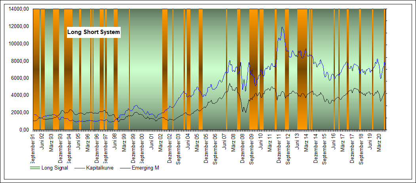The image size is (416, 183).
Task: Click the blue Kapitalkurve legend line
Action: coord(80,168)
